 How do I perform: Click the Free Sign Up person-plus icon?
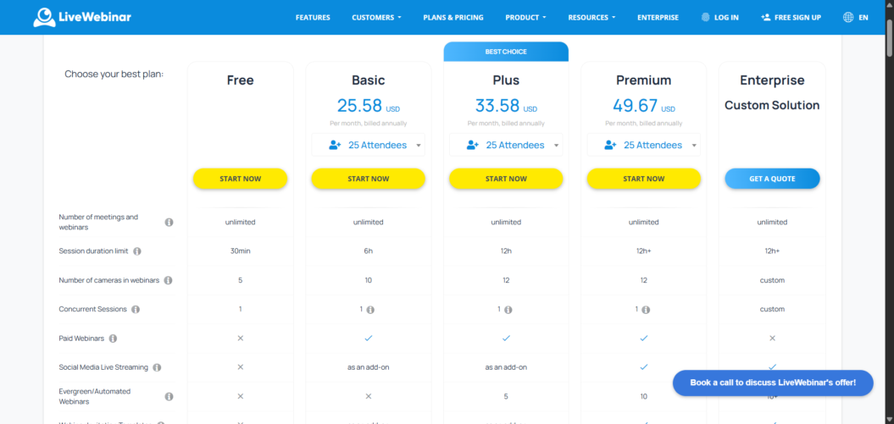pyautogui.click(x=766, y=17)
